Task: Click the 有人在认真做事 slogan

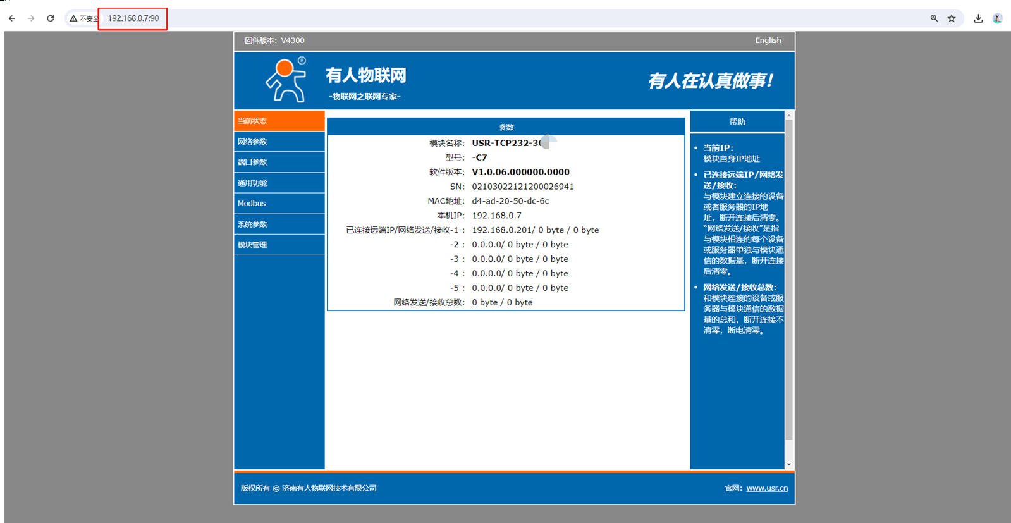Action: [711, 80]
